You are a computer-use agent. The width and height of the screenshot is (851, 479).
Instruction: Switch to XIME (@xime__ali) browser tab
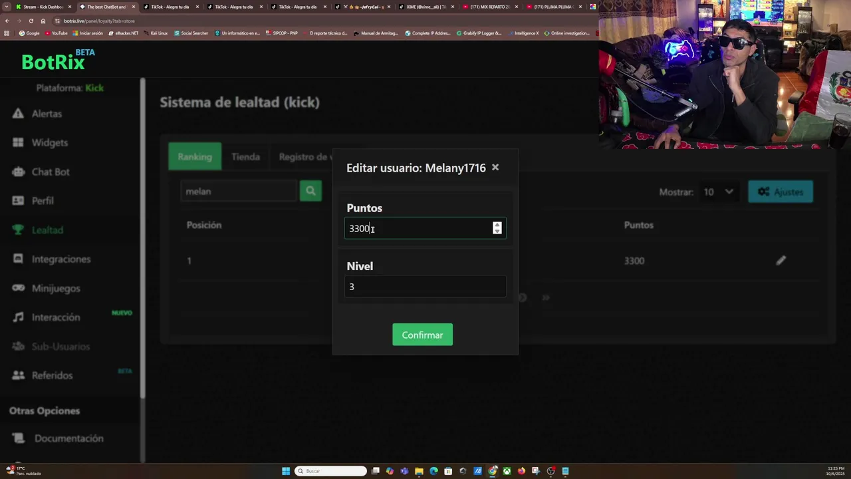pyautogui.click(x=425, y=7)
